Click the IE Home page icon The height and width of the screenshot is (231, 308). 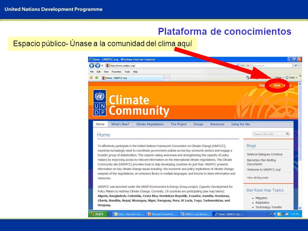click(x=248, y=78)
